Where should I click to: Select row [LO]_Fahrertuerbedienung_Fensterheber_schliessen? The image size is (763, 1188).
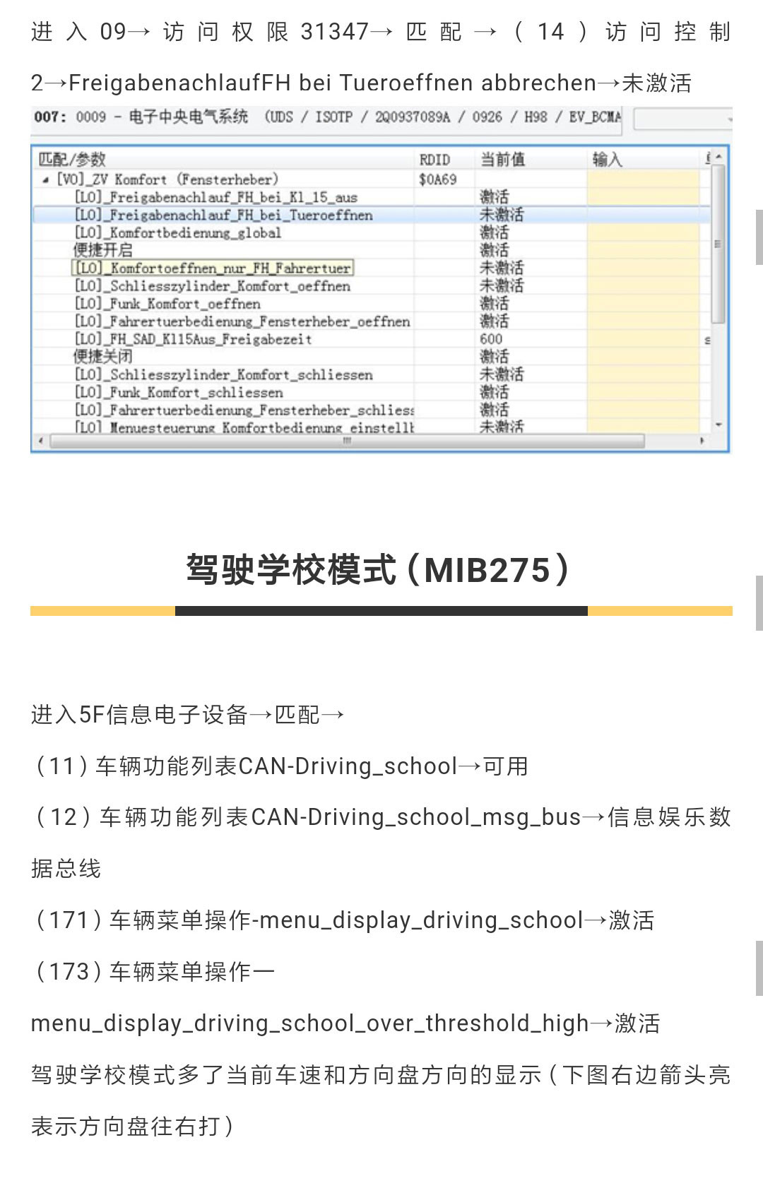[371, 410]
